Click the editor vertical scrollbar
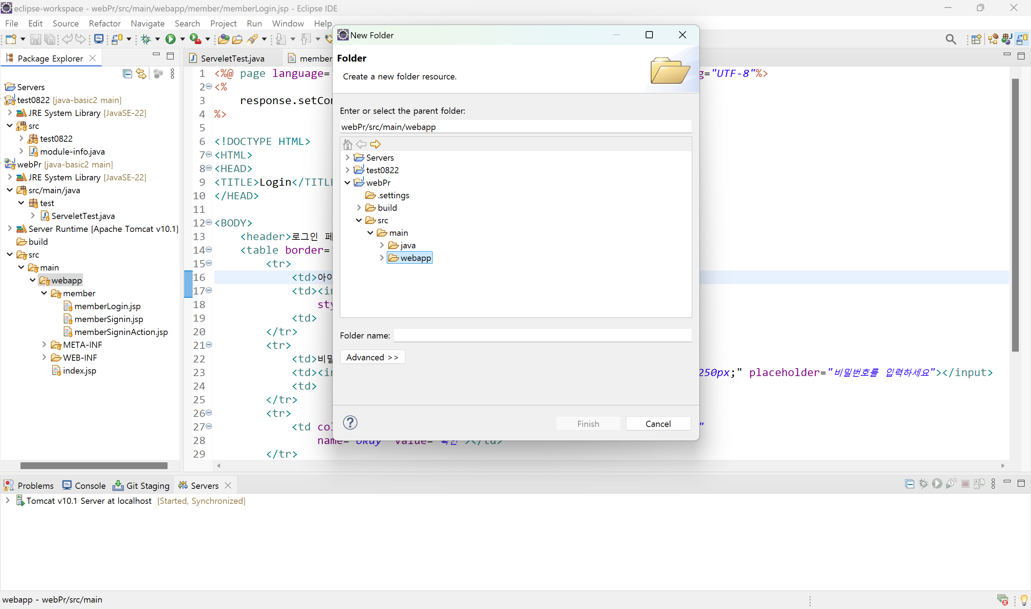1031x609 pixels. [1015, 215]
